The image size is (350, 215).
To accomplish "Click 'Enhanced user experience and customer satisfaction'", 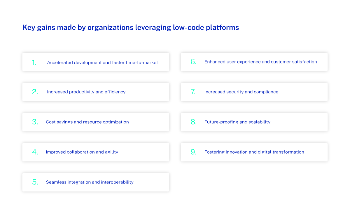I will [261, 62].
